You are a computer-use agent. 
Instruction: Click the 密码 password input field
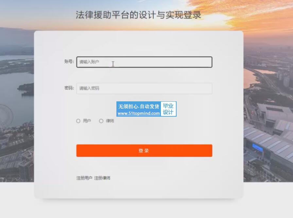point(144,88)
